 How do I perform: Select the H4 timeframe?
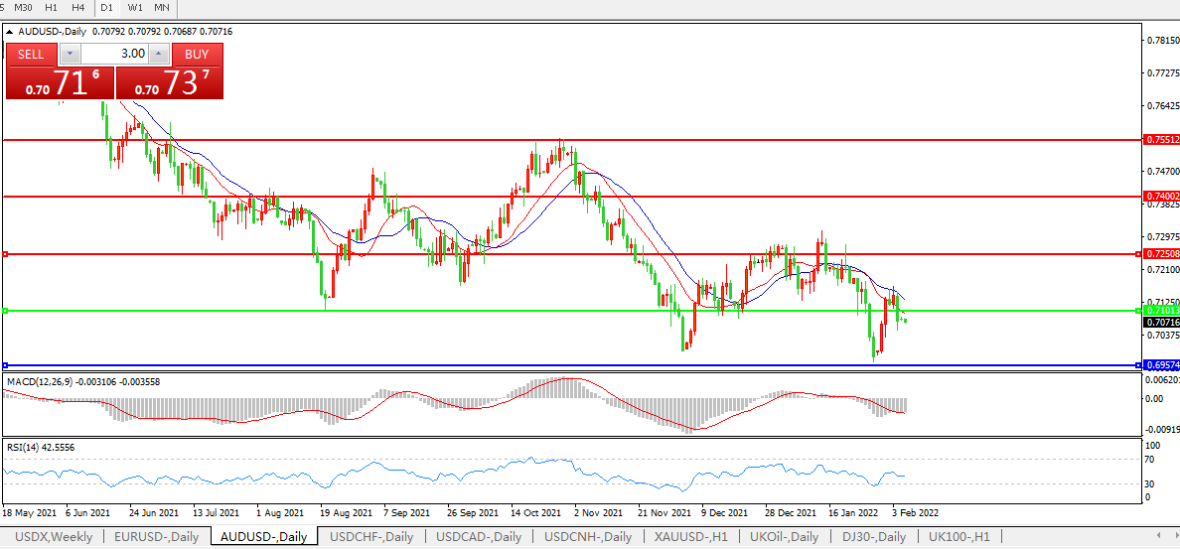point(77,8)
